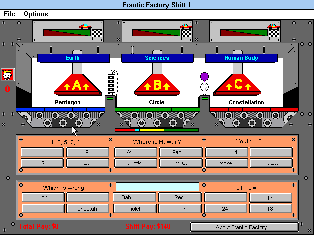
Task: Click the red score number 0
Action: (x=8, y=89)
